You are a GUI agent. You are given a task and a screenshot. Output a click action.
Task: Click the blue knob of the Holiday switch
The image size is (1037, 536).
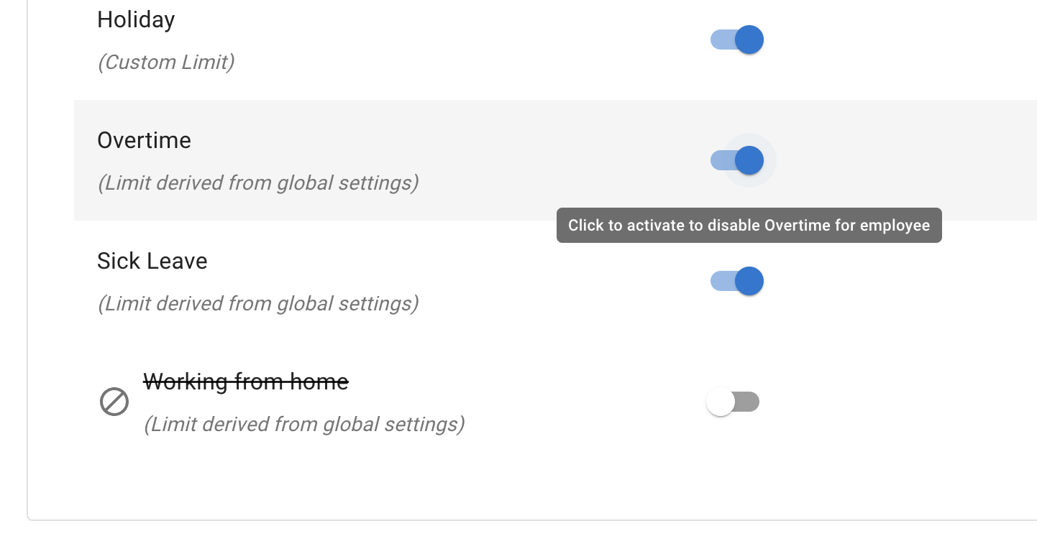pos(749,40)
